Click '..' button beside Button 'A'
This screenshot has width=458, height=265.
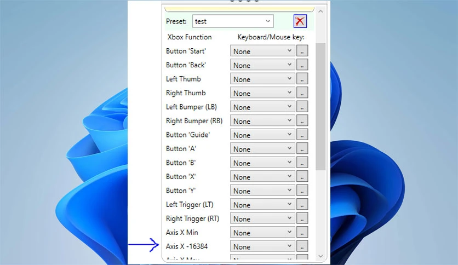[302, 149]
